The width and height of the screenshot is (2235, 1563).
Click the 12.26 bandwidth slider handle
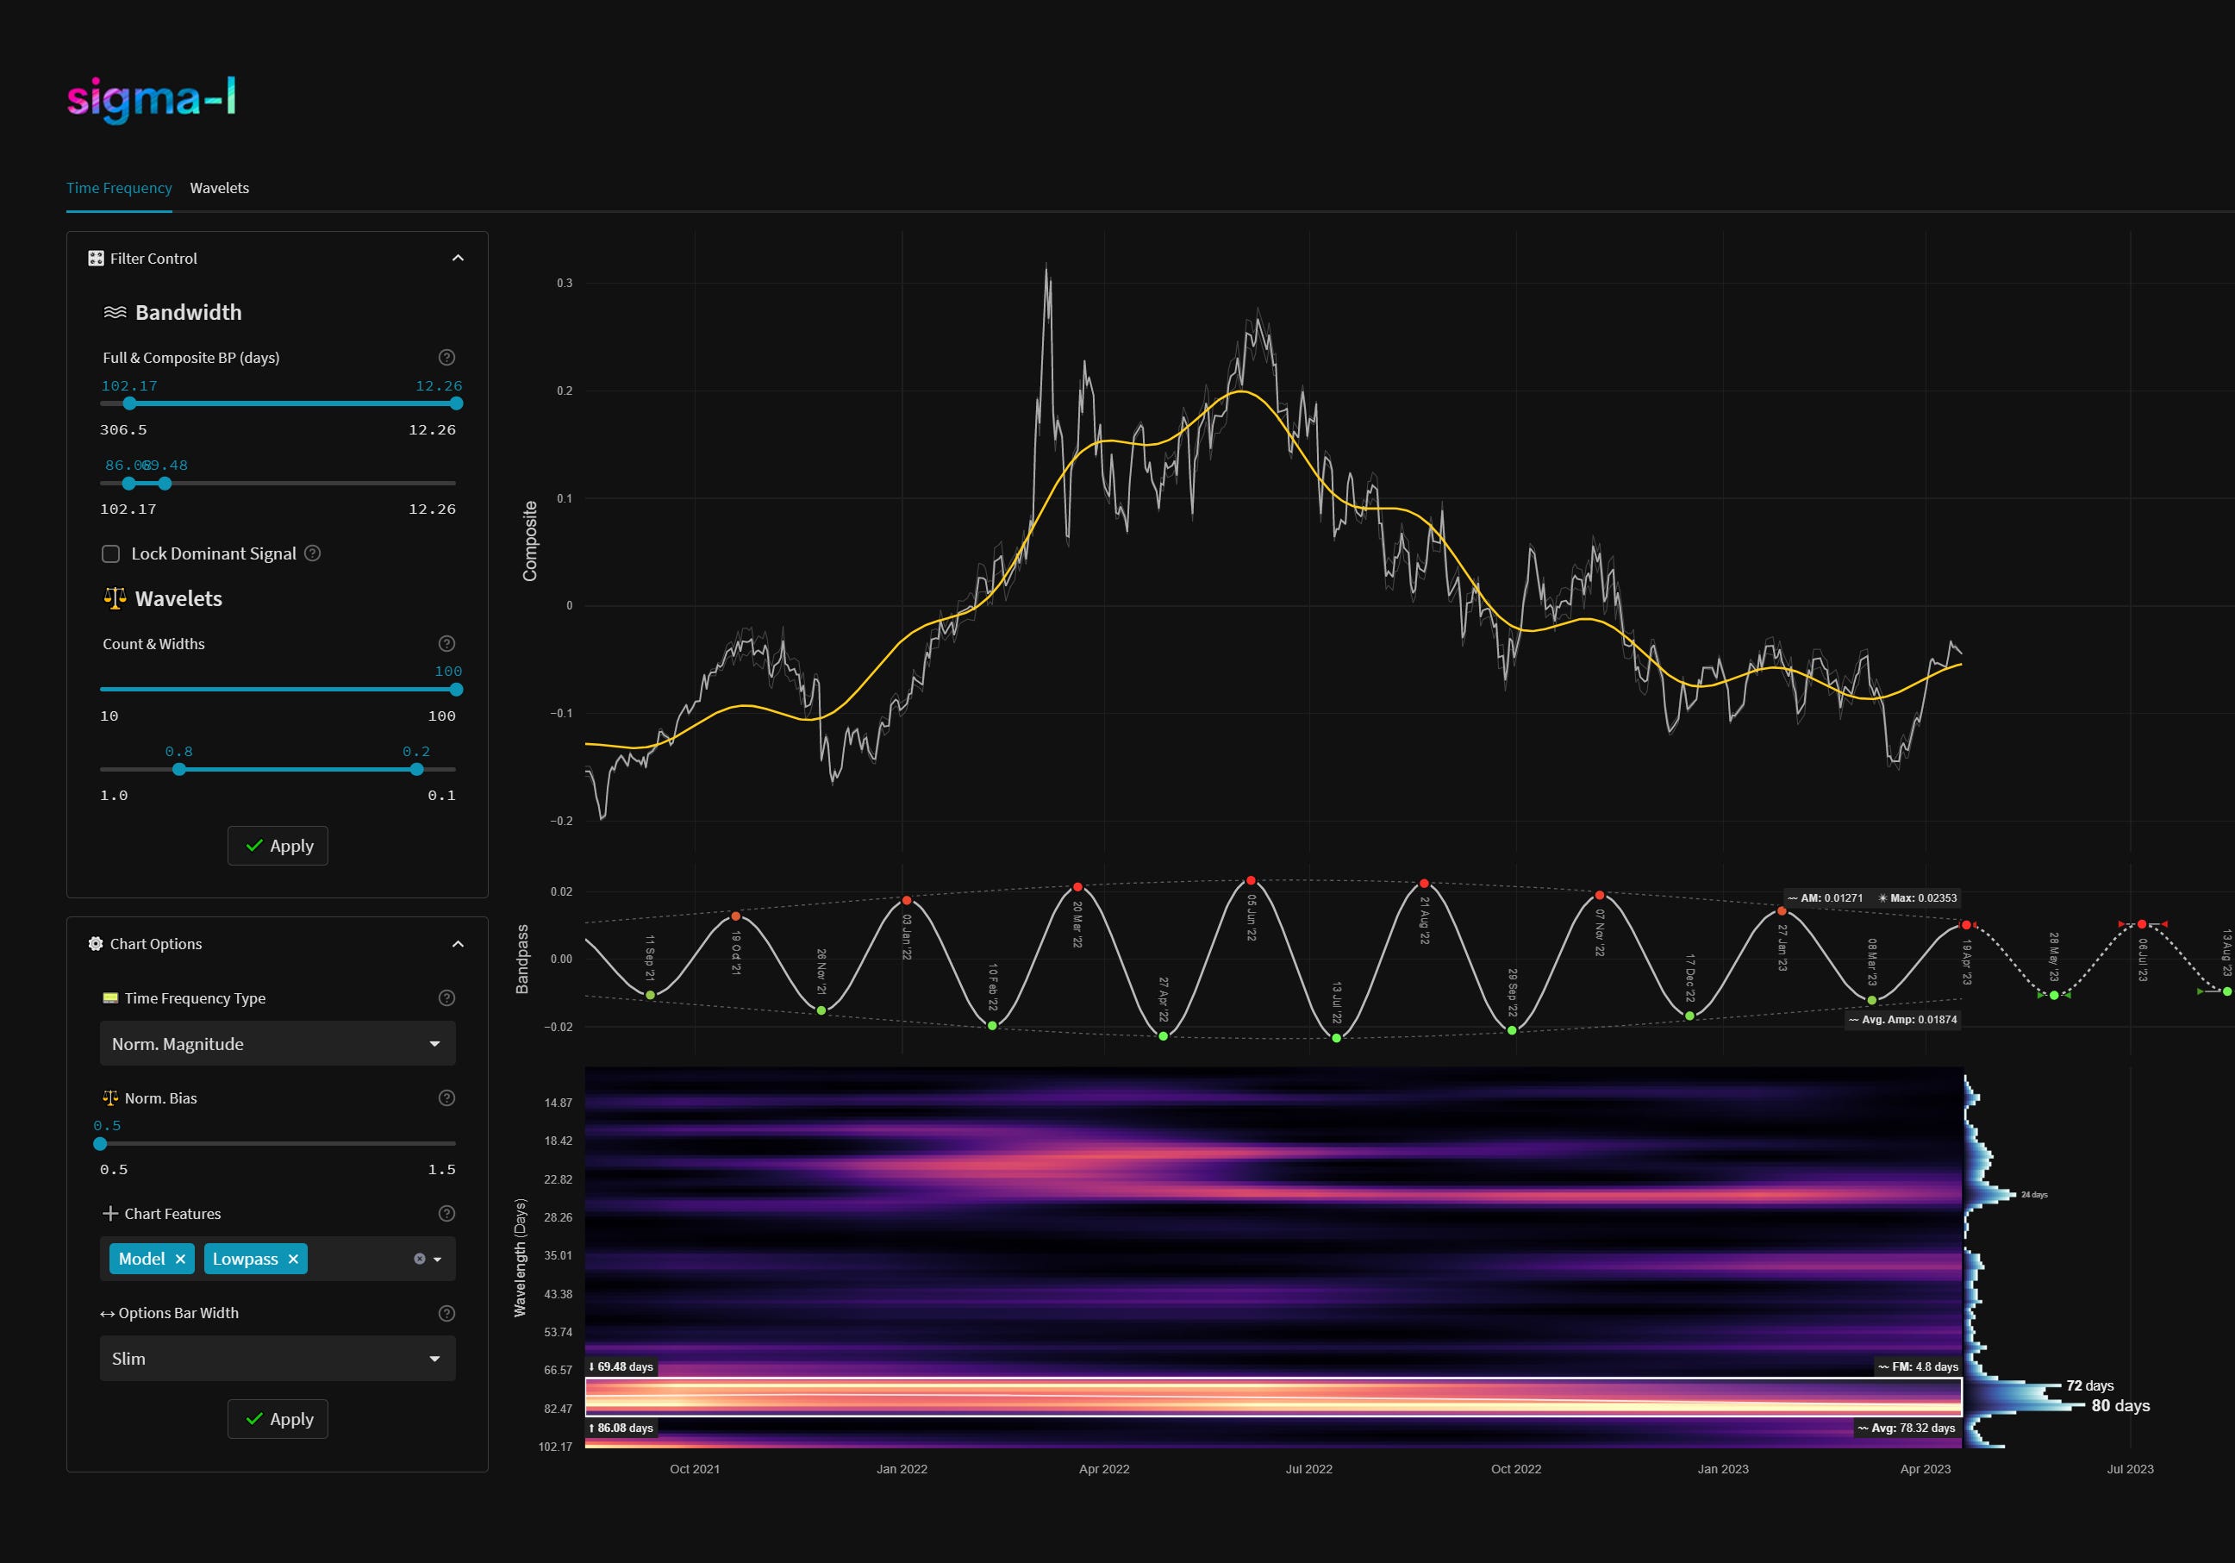(457, 403)
